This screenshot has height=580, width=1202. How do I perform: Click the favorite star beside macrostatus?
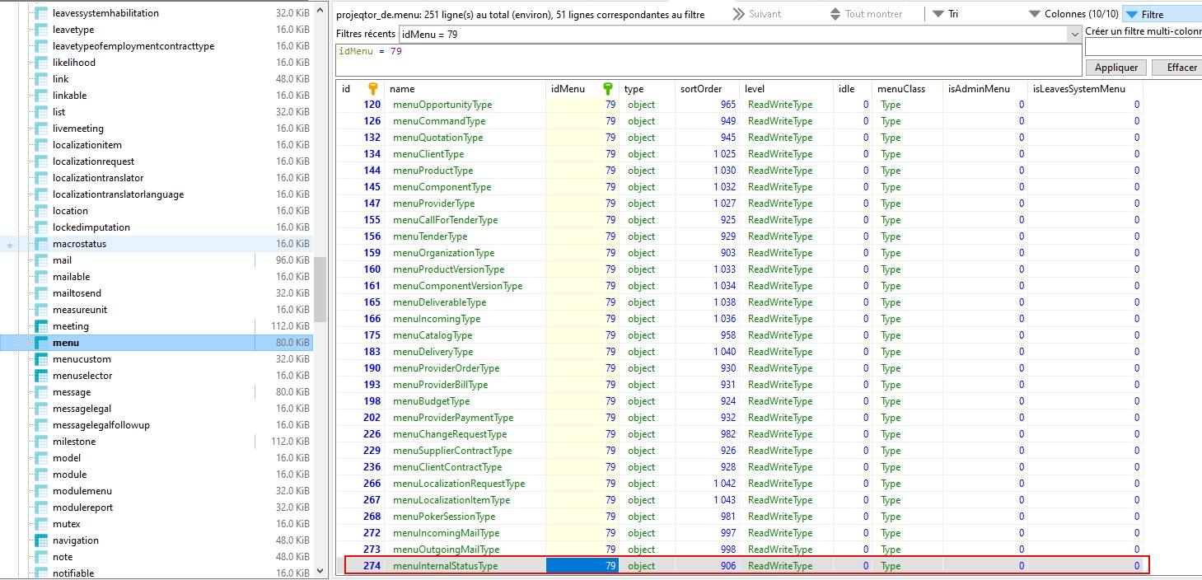pos(10,245)
